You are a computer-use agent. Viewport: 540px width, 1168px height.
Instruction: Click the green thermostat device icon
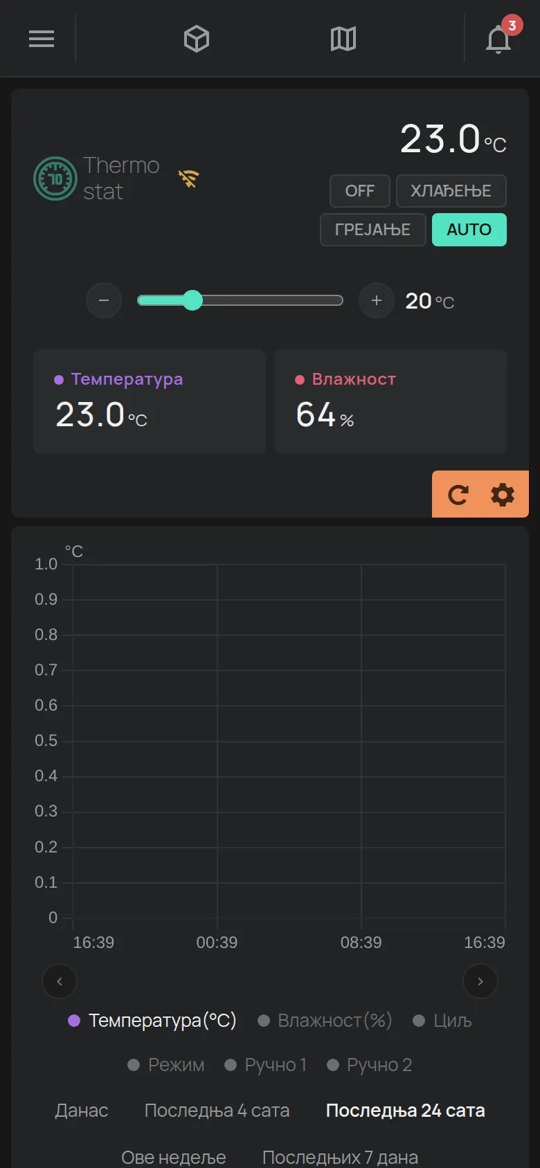pos(55,179)
